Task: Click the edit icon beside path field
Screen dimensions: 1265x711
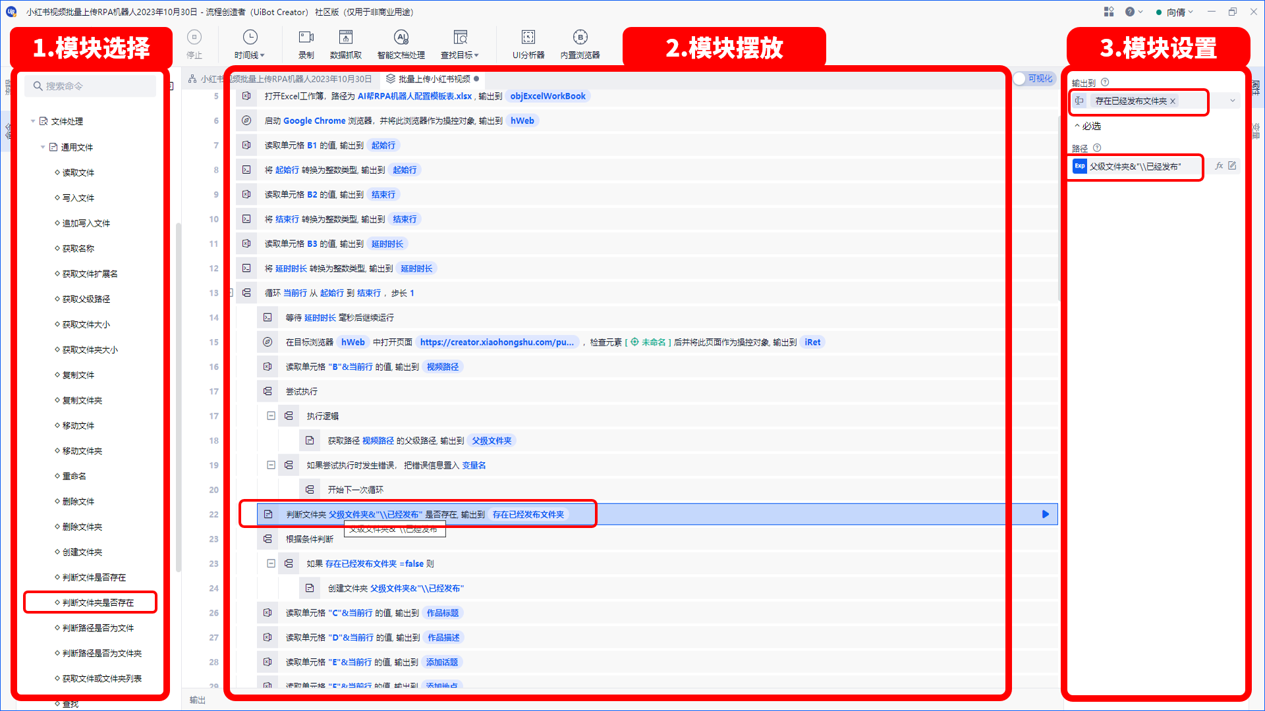Action: (x=1232, y=166)
